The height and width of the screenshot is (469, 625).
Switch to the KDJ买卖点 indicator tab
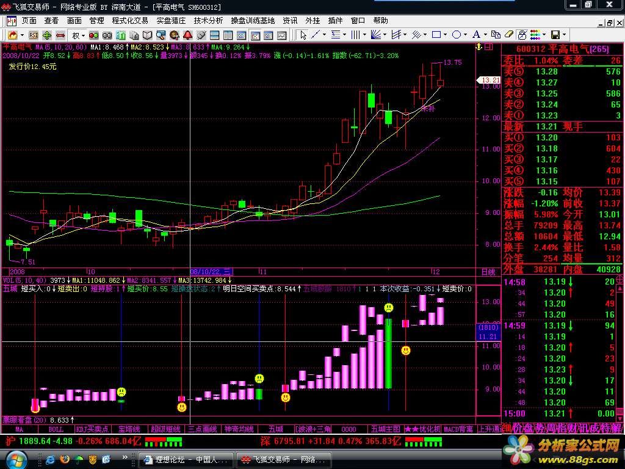pos(92,429)
